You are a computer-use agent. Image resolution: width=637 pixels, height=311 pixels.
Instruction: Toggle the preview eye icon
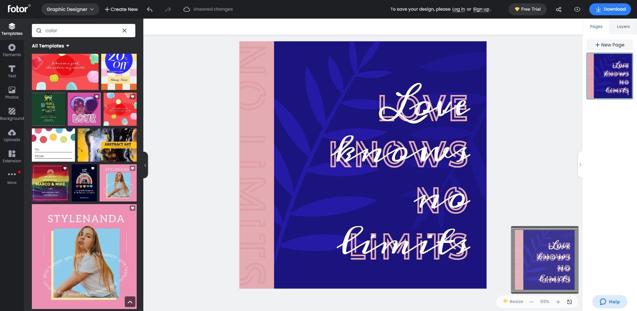pos(577,9)
